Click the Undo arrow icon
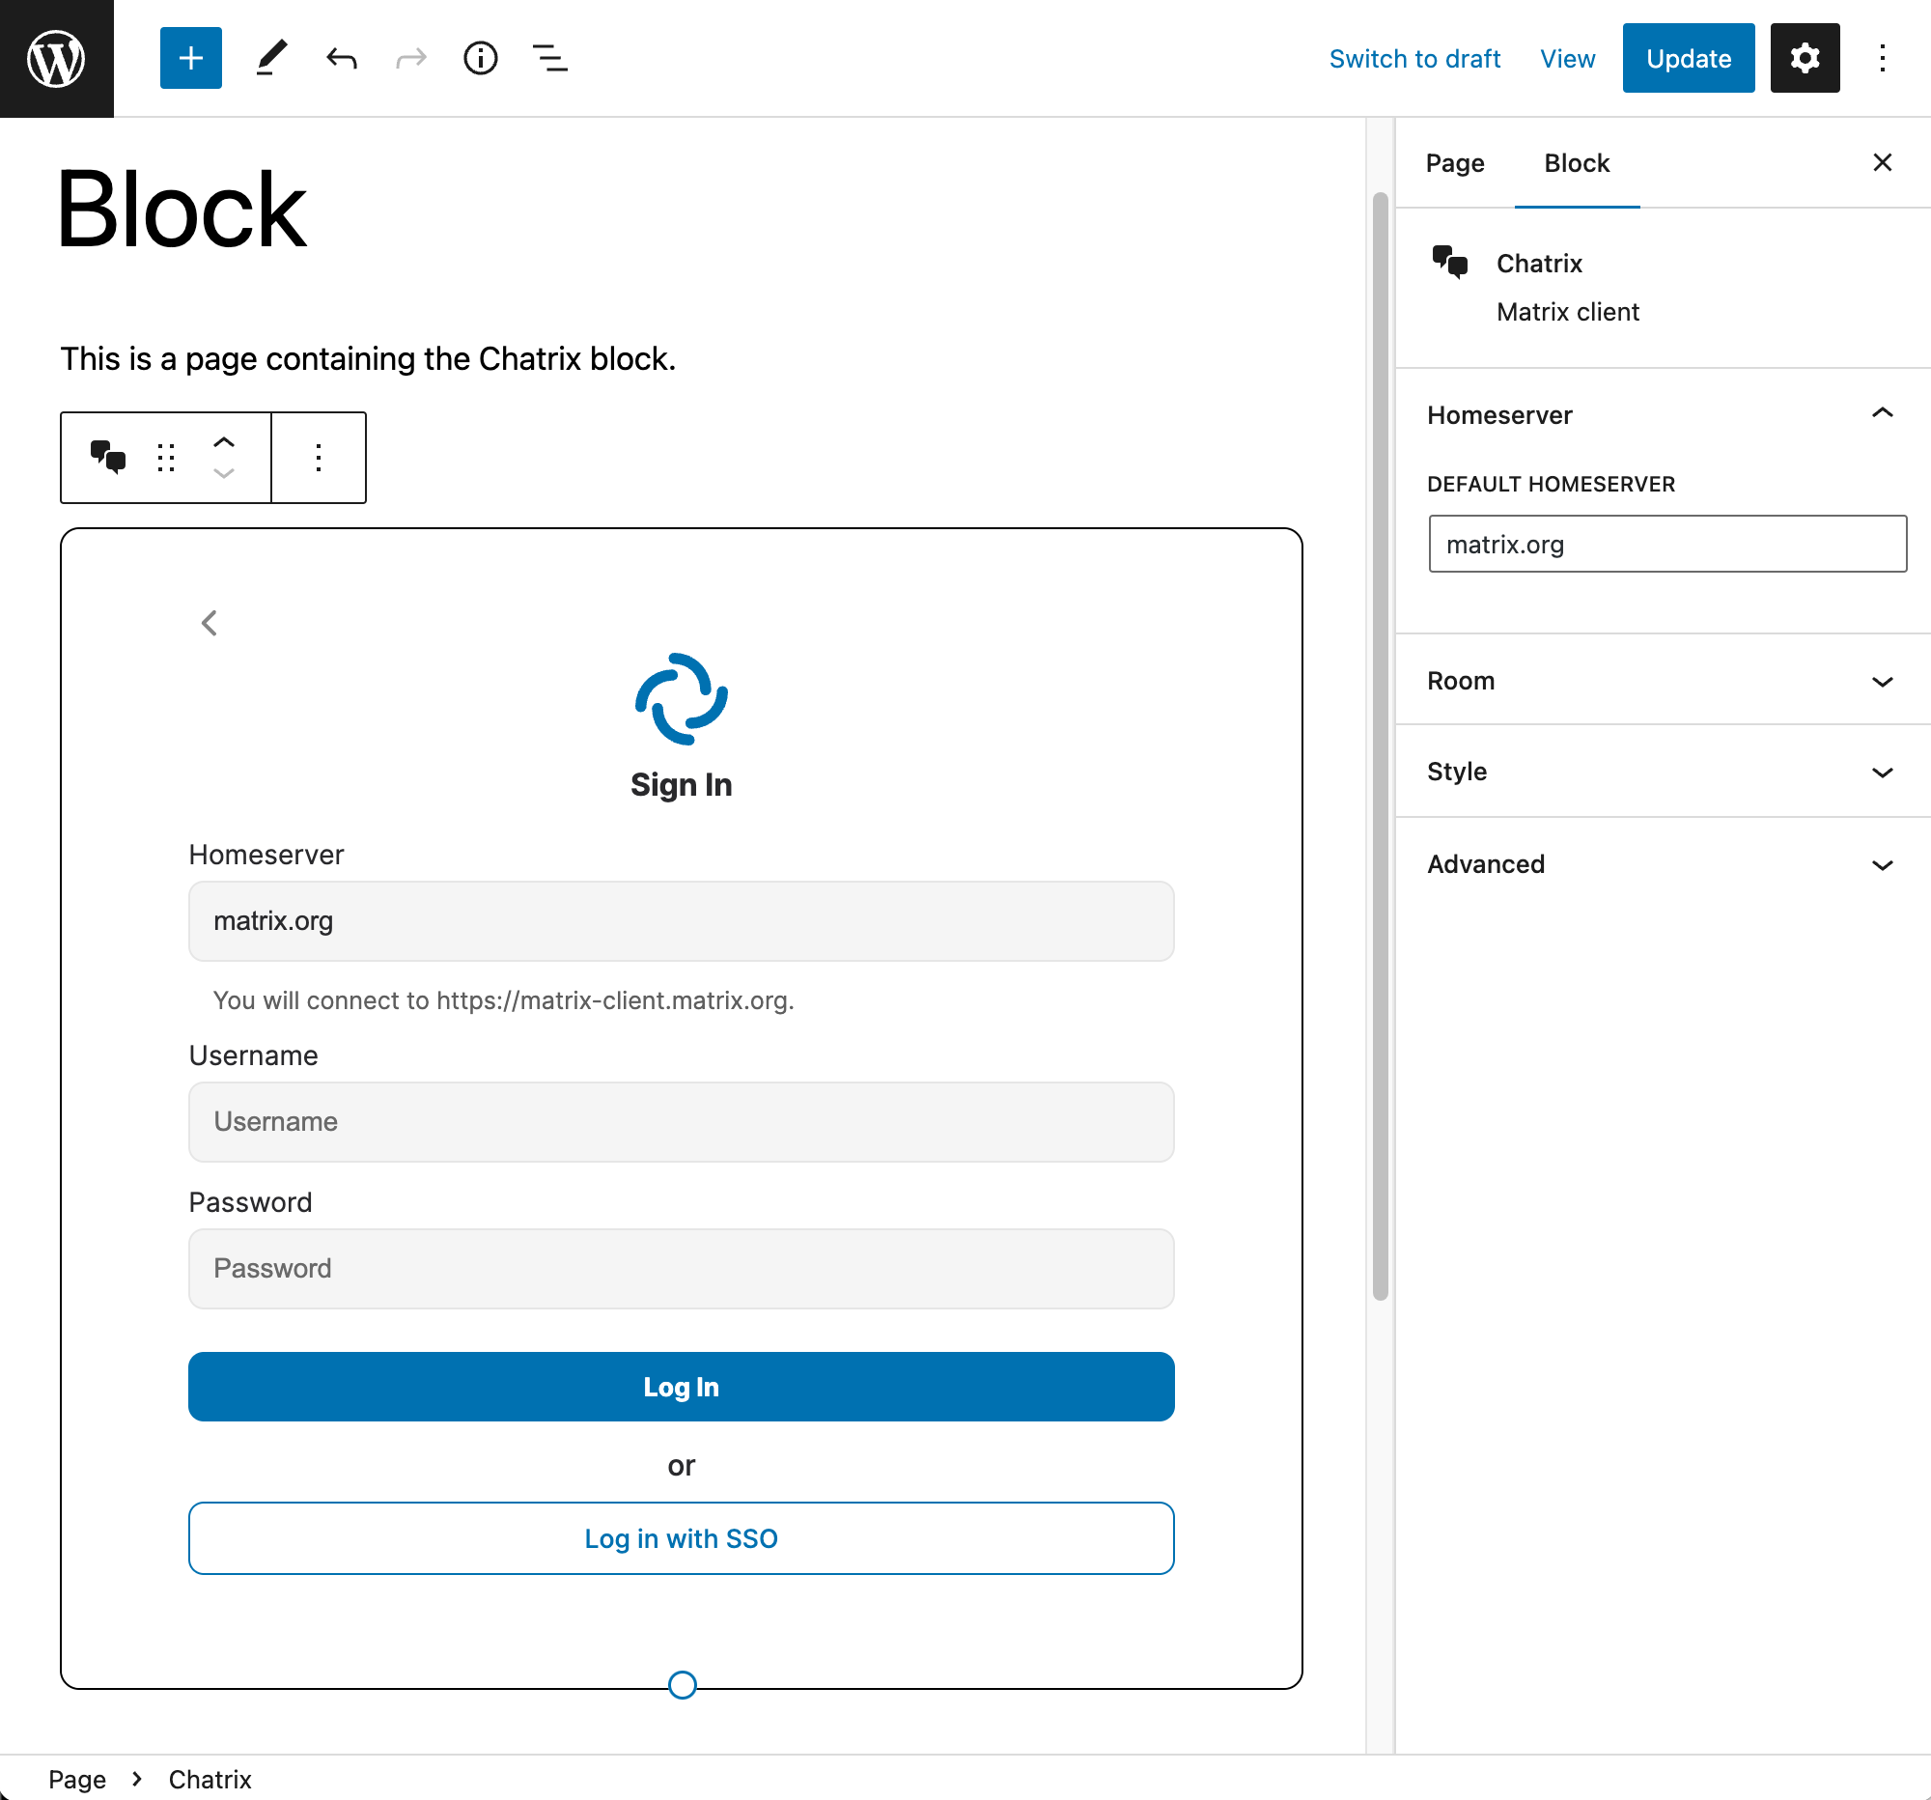 tap(341, 58)
